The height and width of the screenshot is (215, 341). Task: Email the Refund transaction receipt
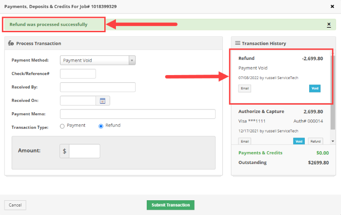click(245, 89)
